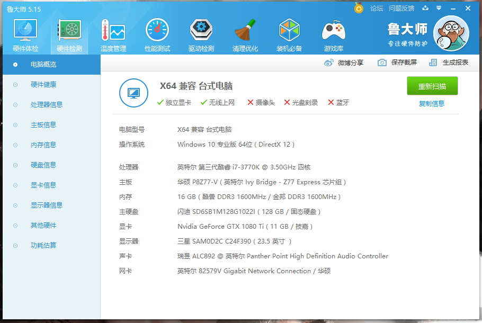Click the skin download icon in title bar
The height and width of the screenshot is (323, 482).
pyautogui.click(x=425, y=8)
